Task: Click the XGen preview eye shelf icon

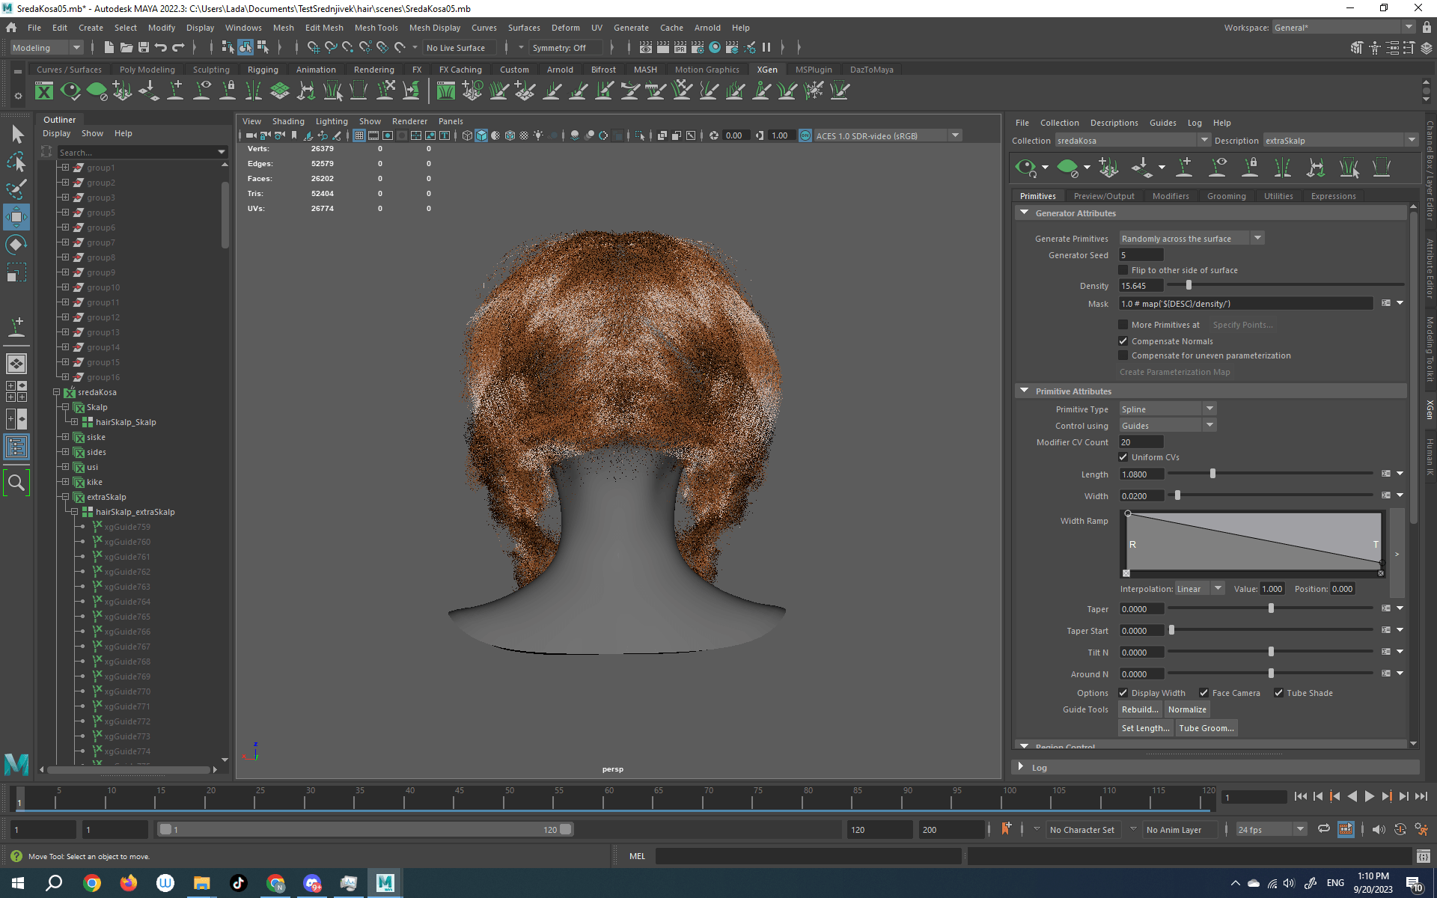Action: point(70,91)
